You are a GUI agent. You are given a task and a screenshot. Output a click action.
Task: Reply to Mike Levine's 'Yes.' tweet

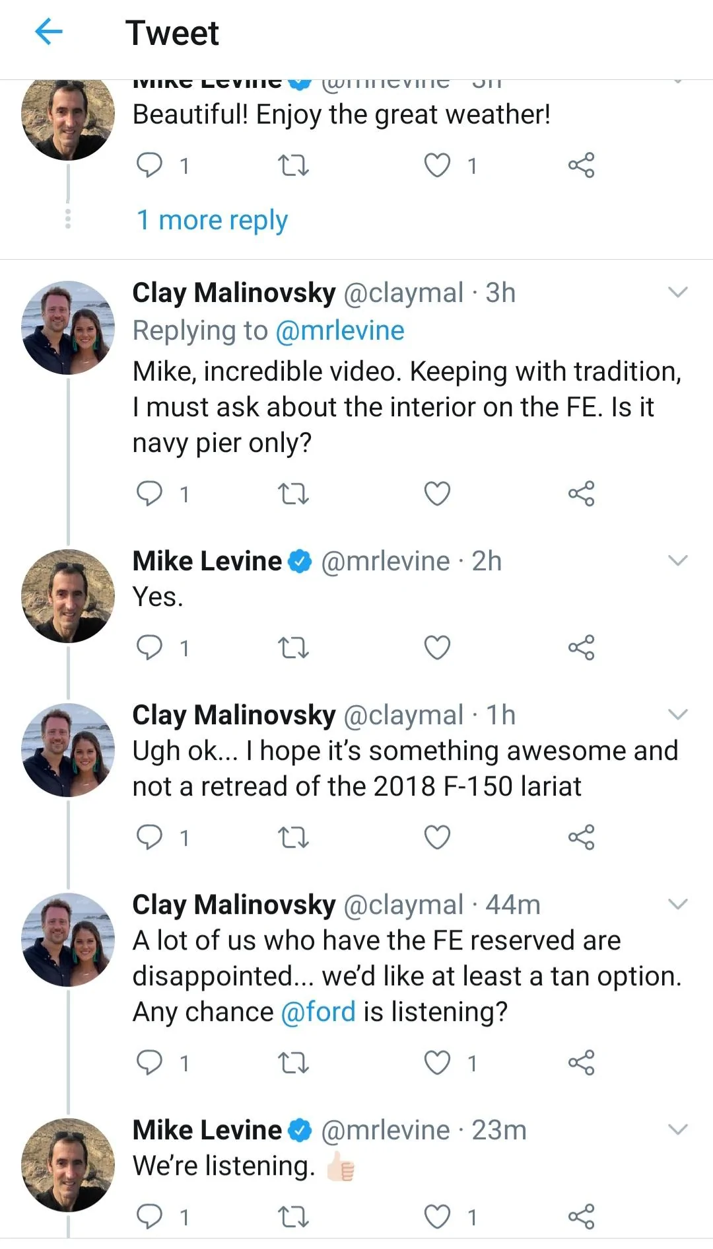(x=149, y=648)
